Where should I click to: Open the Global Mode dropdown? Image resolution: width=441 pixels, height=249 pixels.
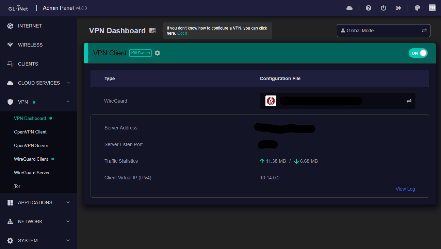click(383, 31)
